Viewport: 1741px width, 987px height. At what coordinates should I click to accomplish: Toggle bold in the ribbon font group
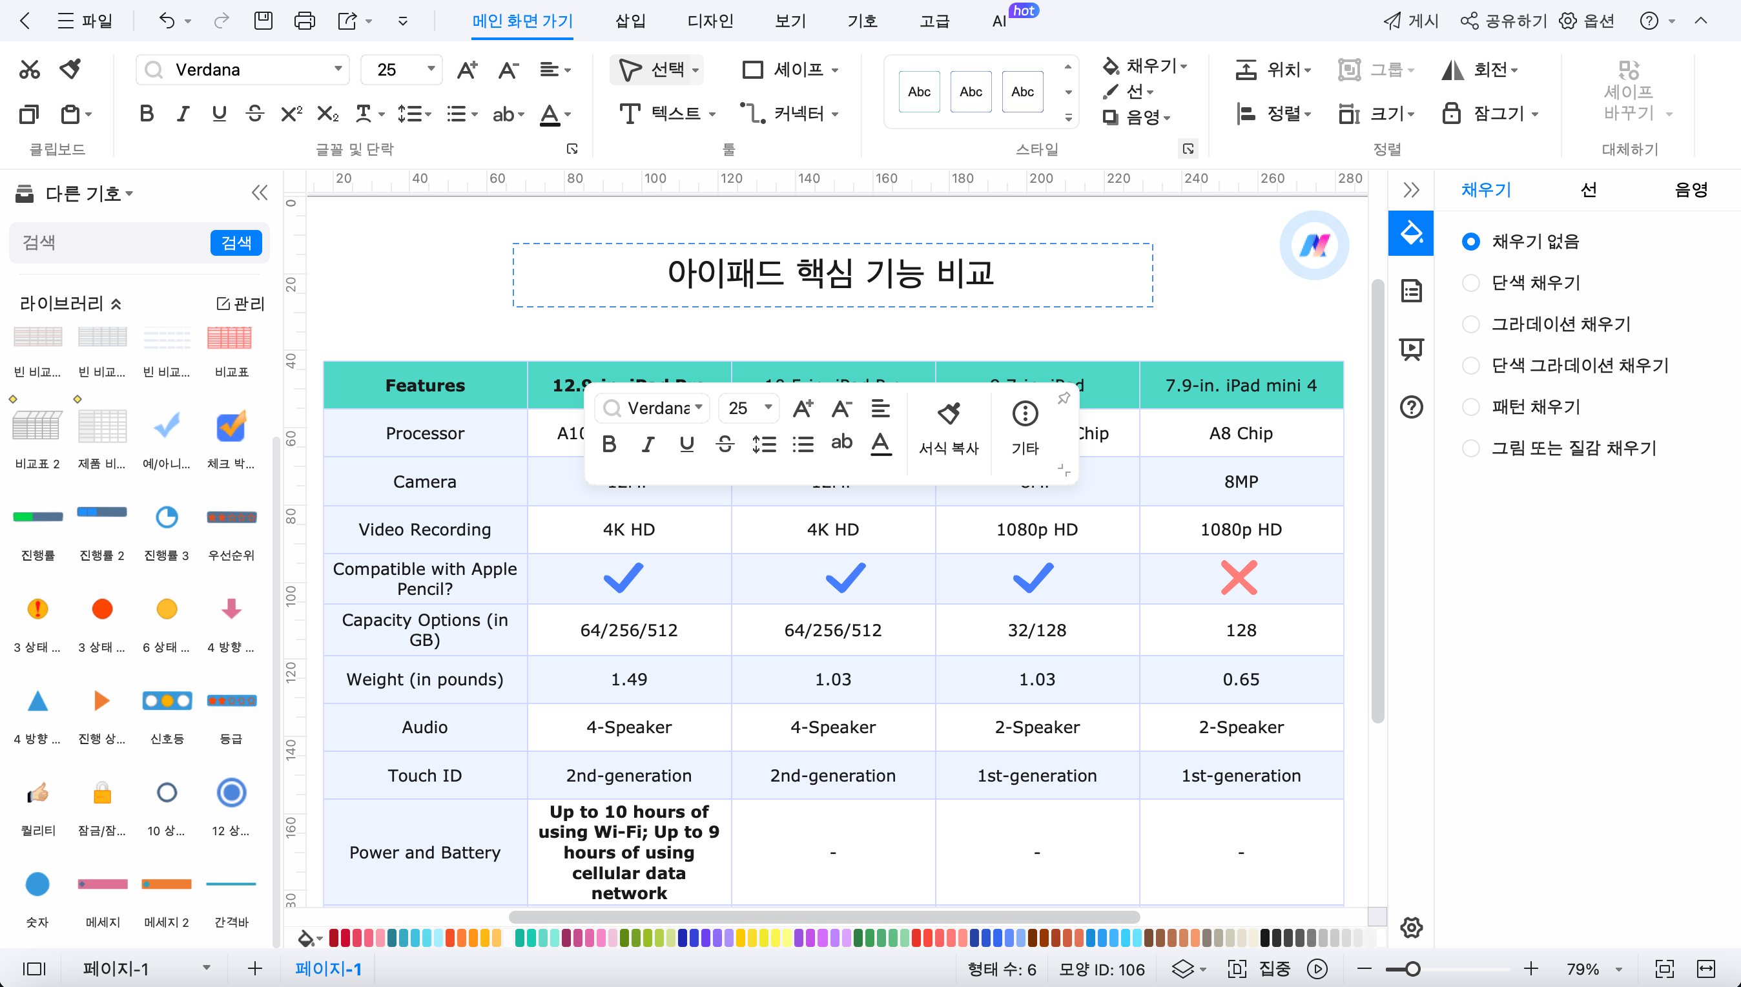147,114
